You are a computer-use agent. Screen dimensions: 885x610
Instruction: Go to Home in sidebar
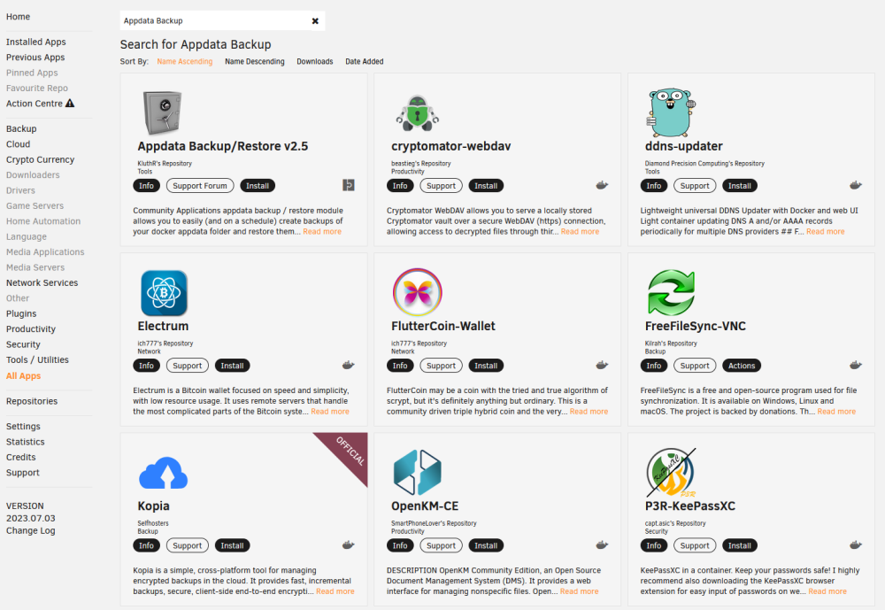[18, 17]
